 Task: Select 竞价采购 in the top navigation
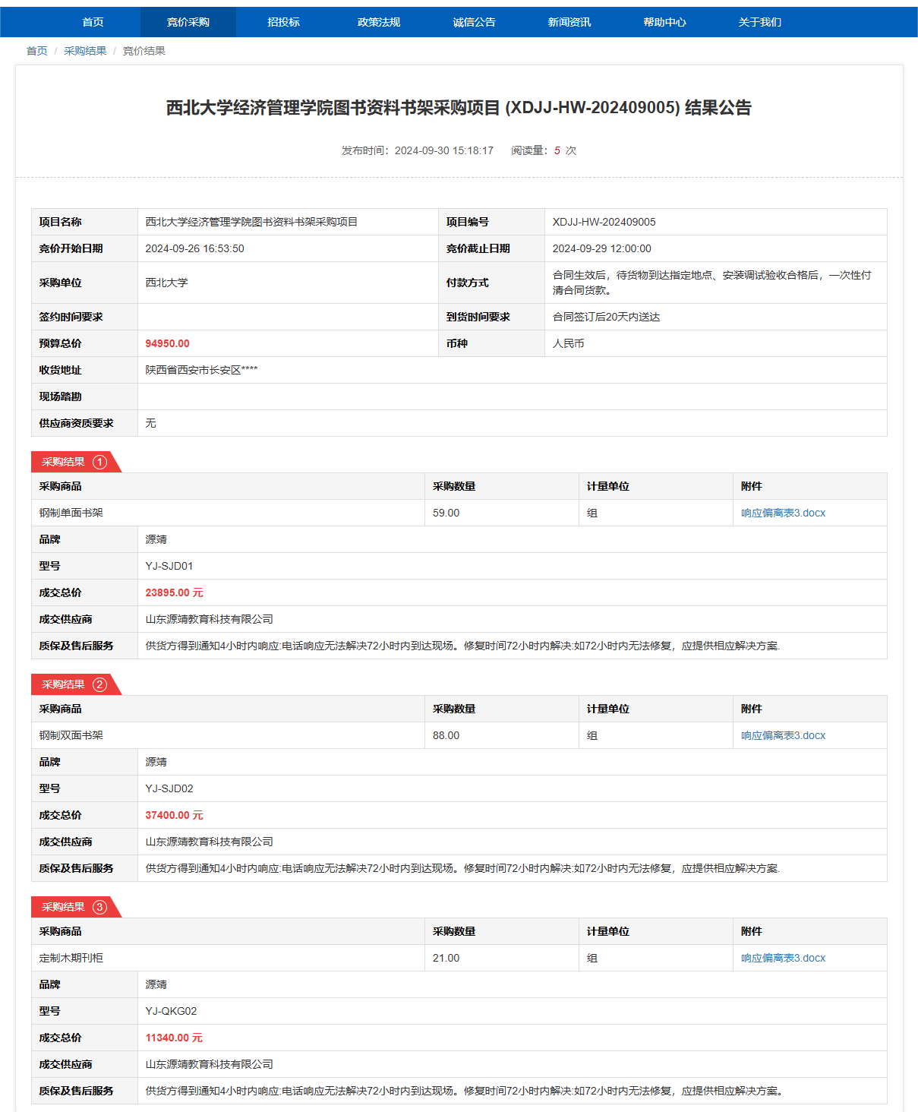click(x=188, y=22)
